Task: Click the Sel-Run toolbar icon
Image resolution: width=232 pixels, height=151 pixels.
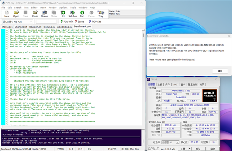Action: click(72, 14)
